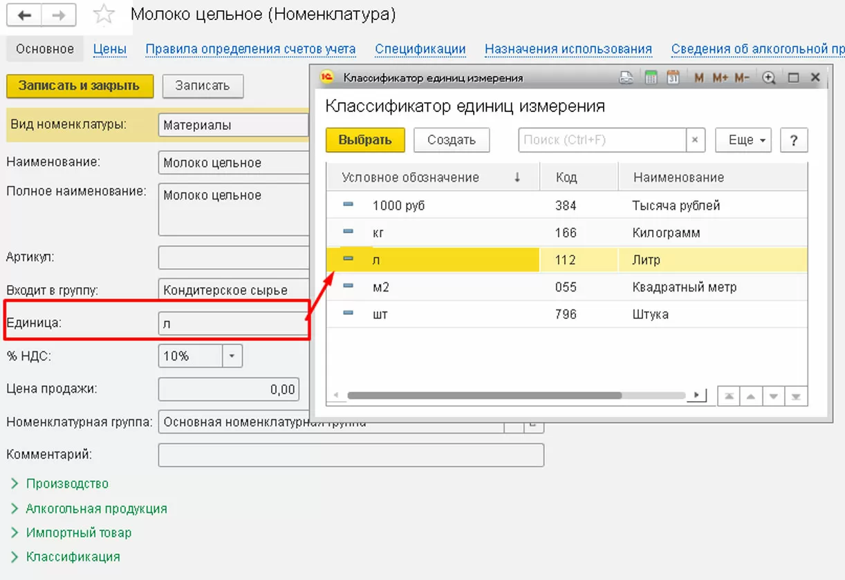This screenshot has width=845, height=580.
Task: Select the Квадратный метр row
Action: pyautogui.click(x=566, y=287)
